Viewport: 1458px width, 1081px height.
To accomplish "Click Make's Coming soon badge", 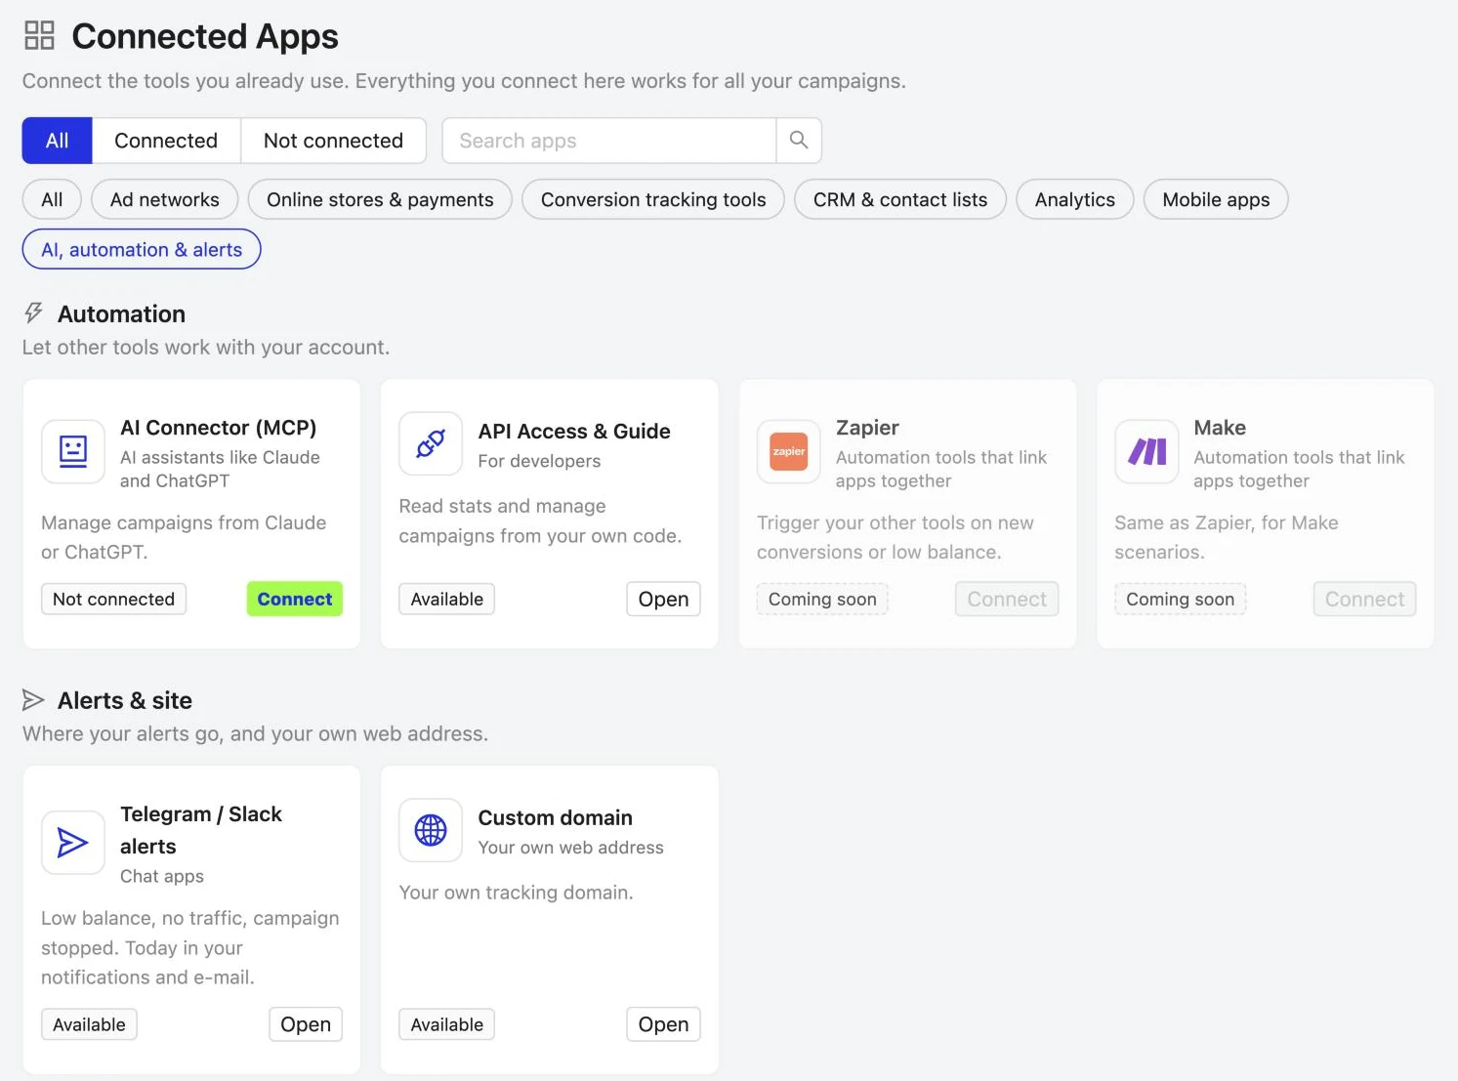I will 1180,599.
